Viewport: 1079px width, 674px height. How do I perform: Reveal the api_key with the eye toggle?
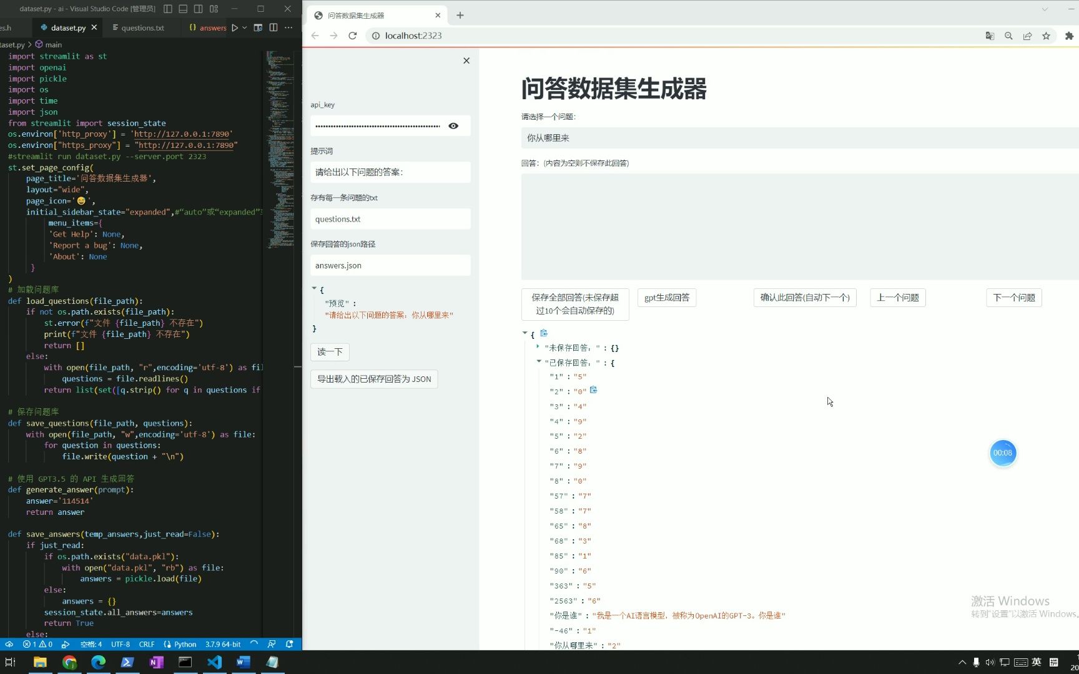coord(453,125)
